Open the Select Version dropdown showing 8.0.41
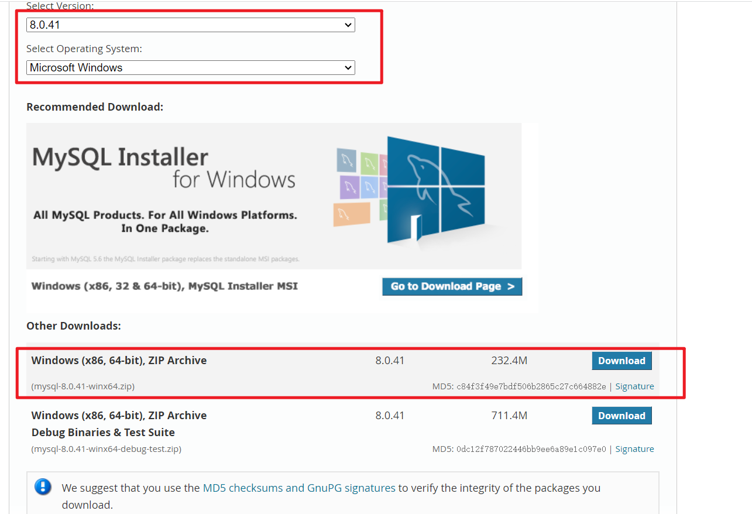The height and width of the screenshot is (514, 752). pyautogui.click(x=190, y=25)
